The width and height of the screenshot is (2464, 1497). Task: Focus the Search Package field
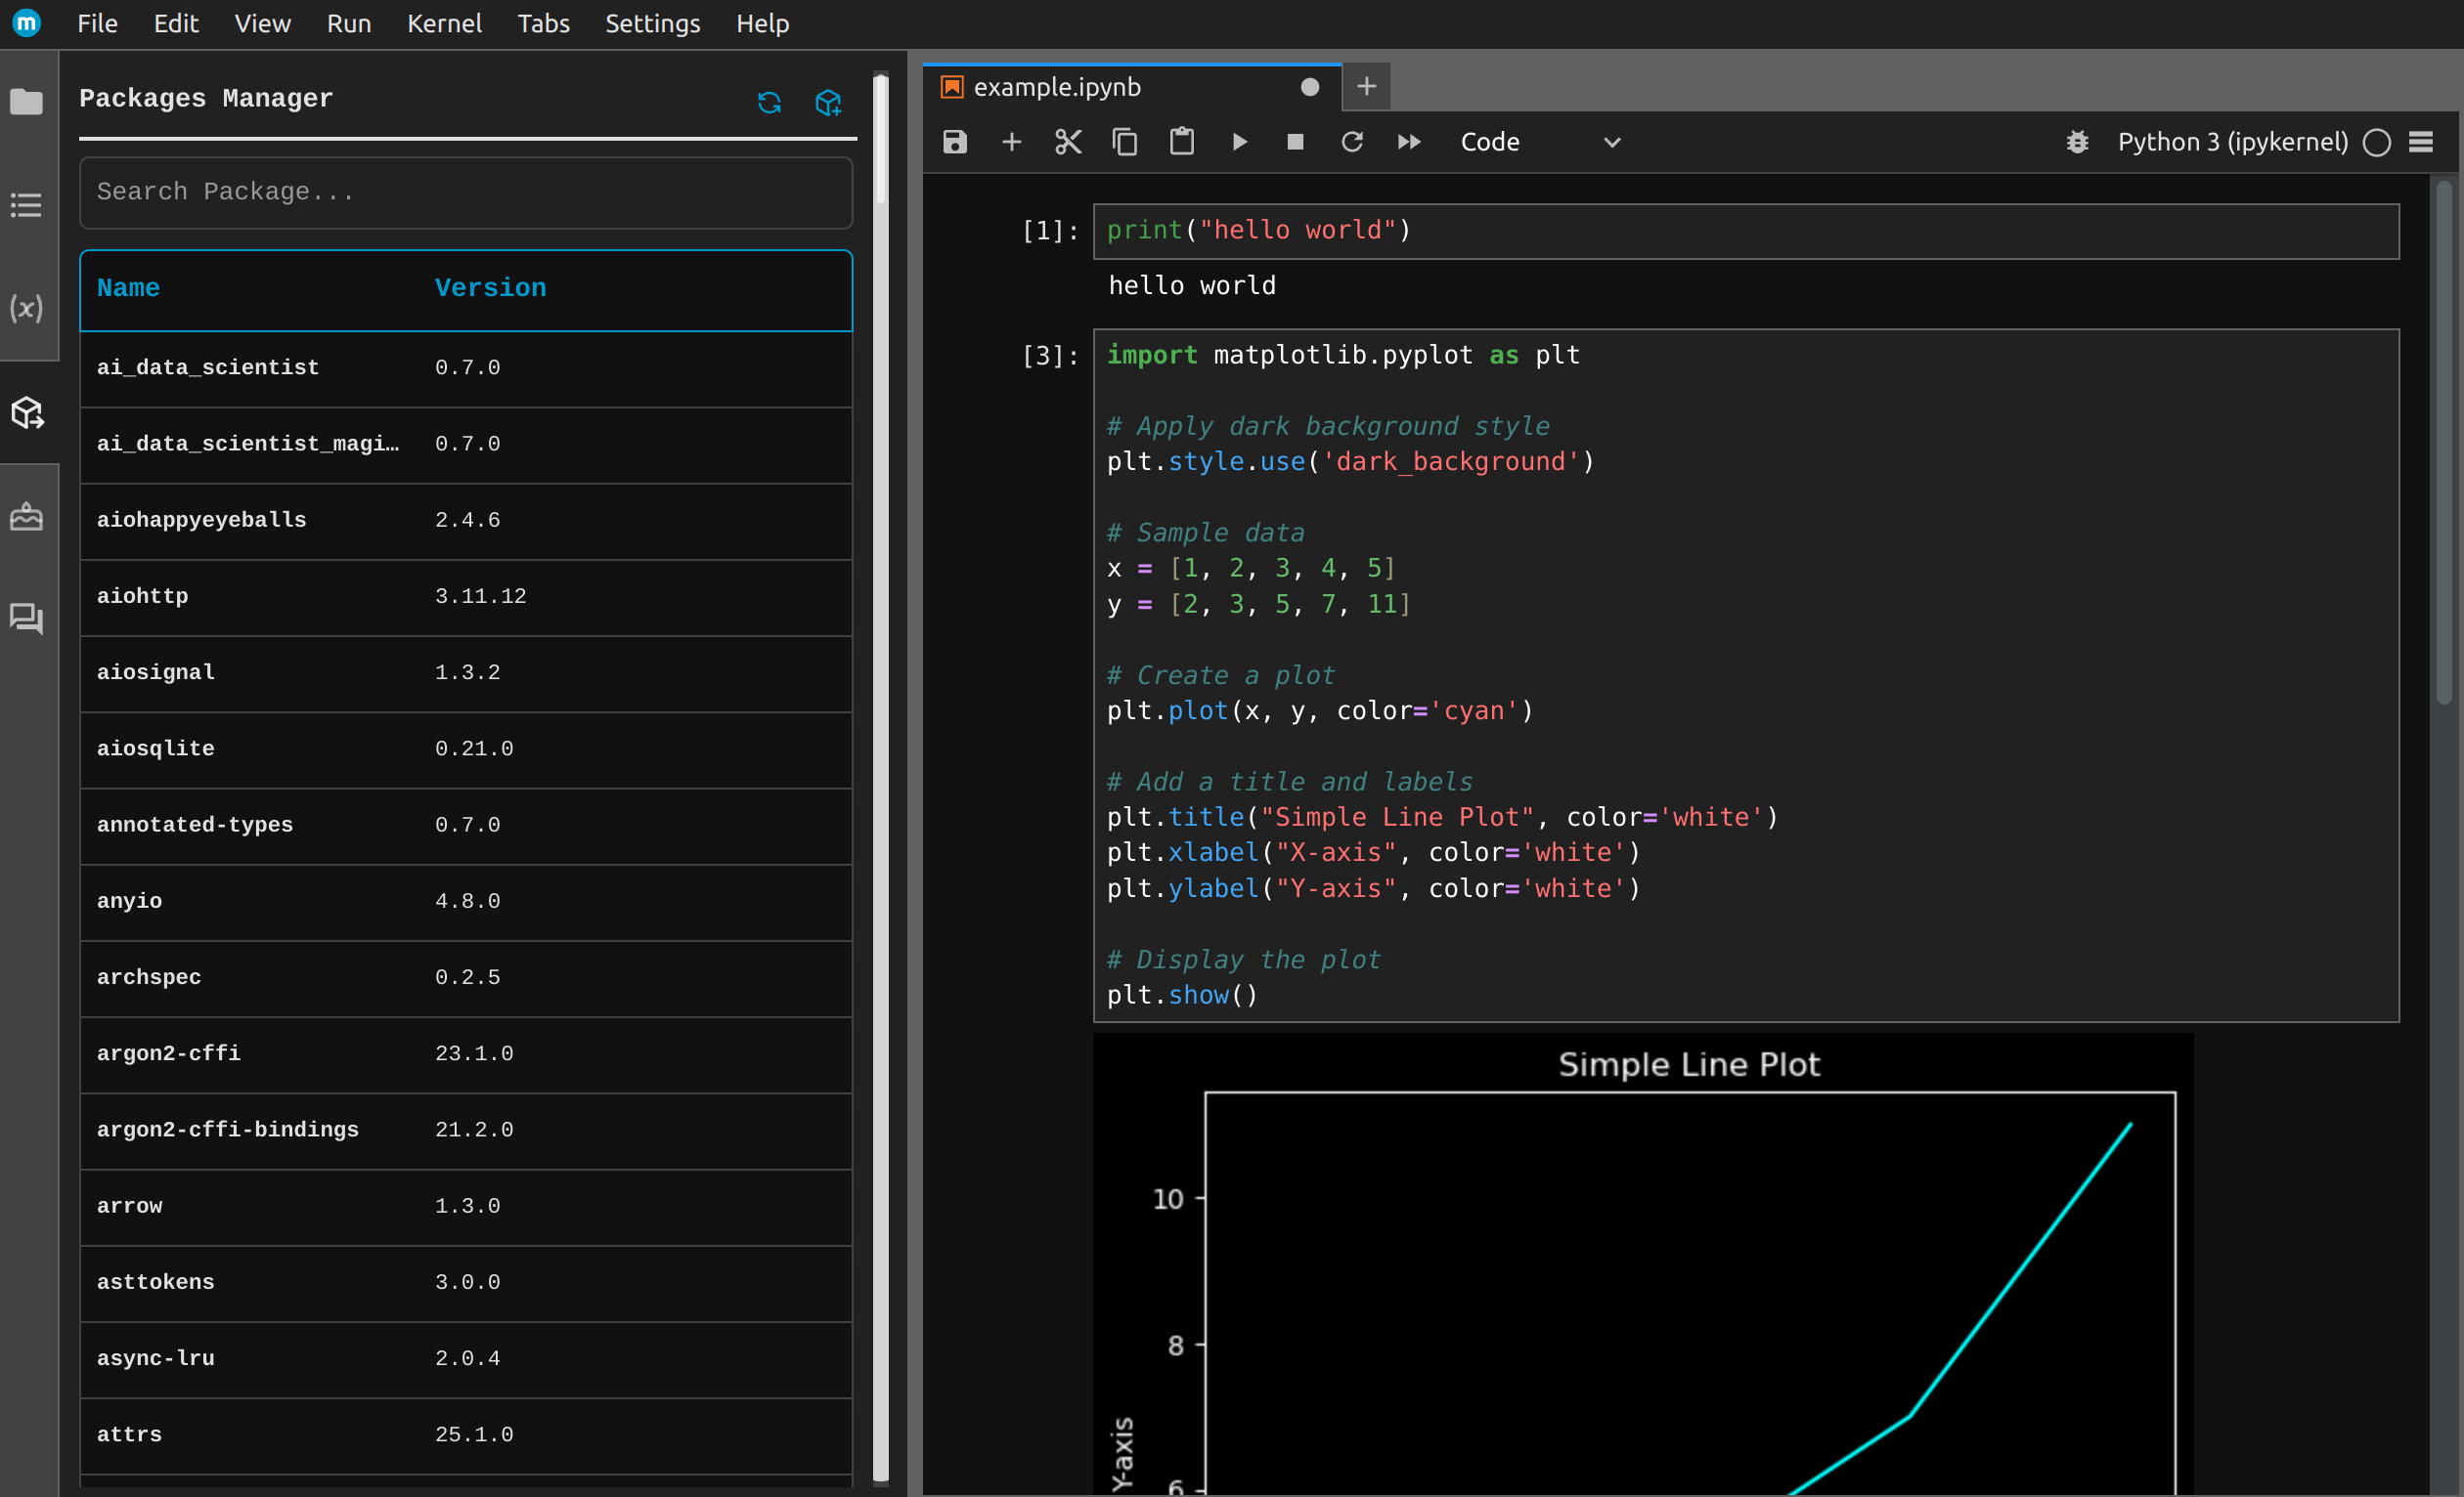pos(466,192)
